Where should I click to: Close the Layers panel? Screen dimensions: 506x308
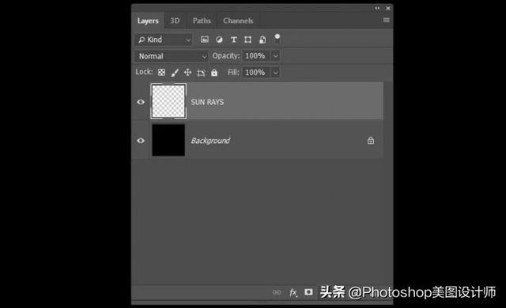click(x=388, y=9)
